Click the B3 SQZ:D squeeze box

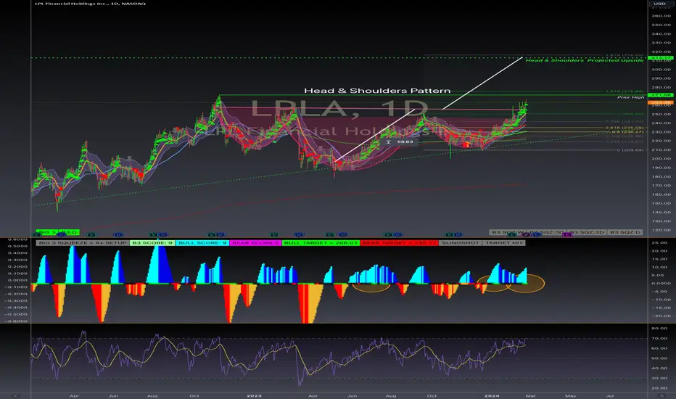click(625, 232)
